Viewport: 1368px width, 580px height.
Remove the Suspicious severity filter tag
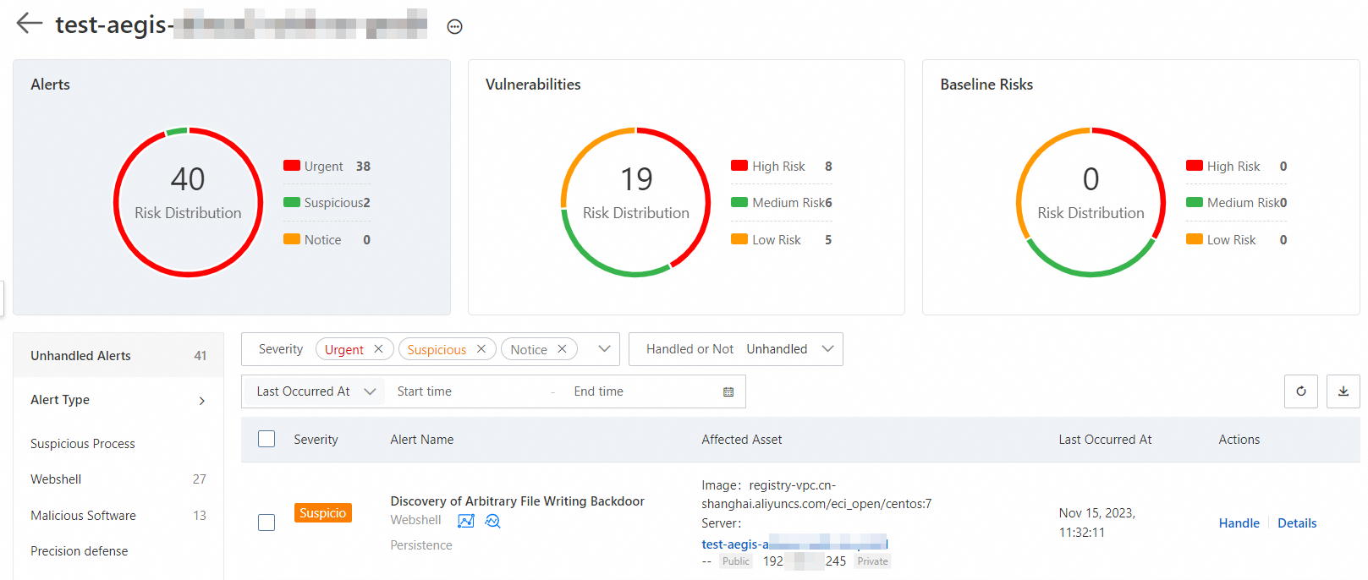click(x=481, y=349)
